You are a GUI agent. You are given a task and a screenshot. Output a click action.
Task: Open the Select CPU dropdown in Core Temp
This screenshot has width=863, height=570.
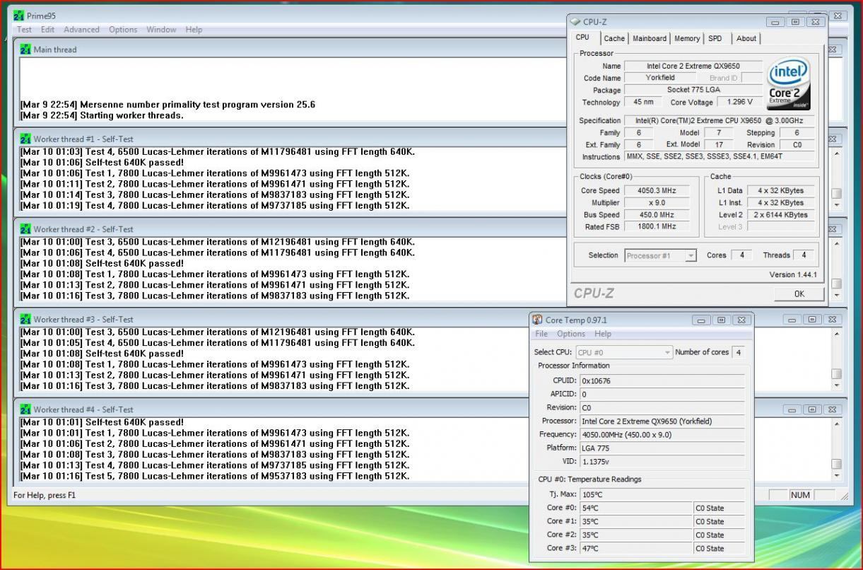pyautogui.click(x=624, y=352)
